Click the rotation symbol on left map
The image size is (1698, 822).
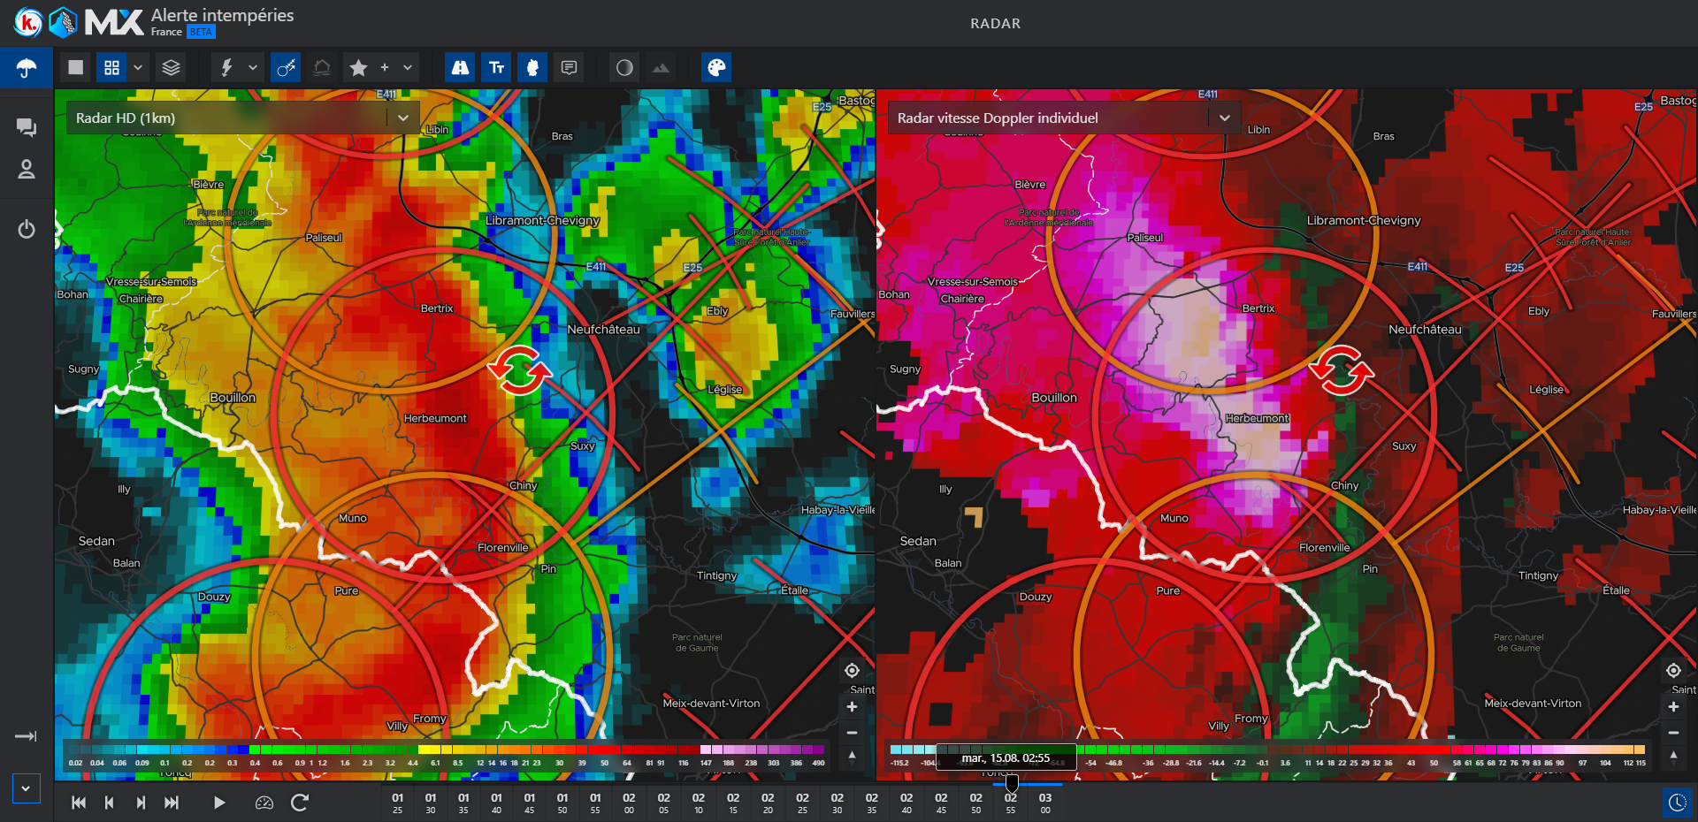[x=520, y=370]
